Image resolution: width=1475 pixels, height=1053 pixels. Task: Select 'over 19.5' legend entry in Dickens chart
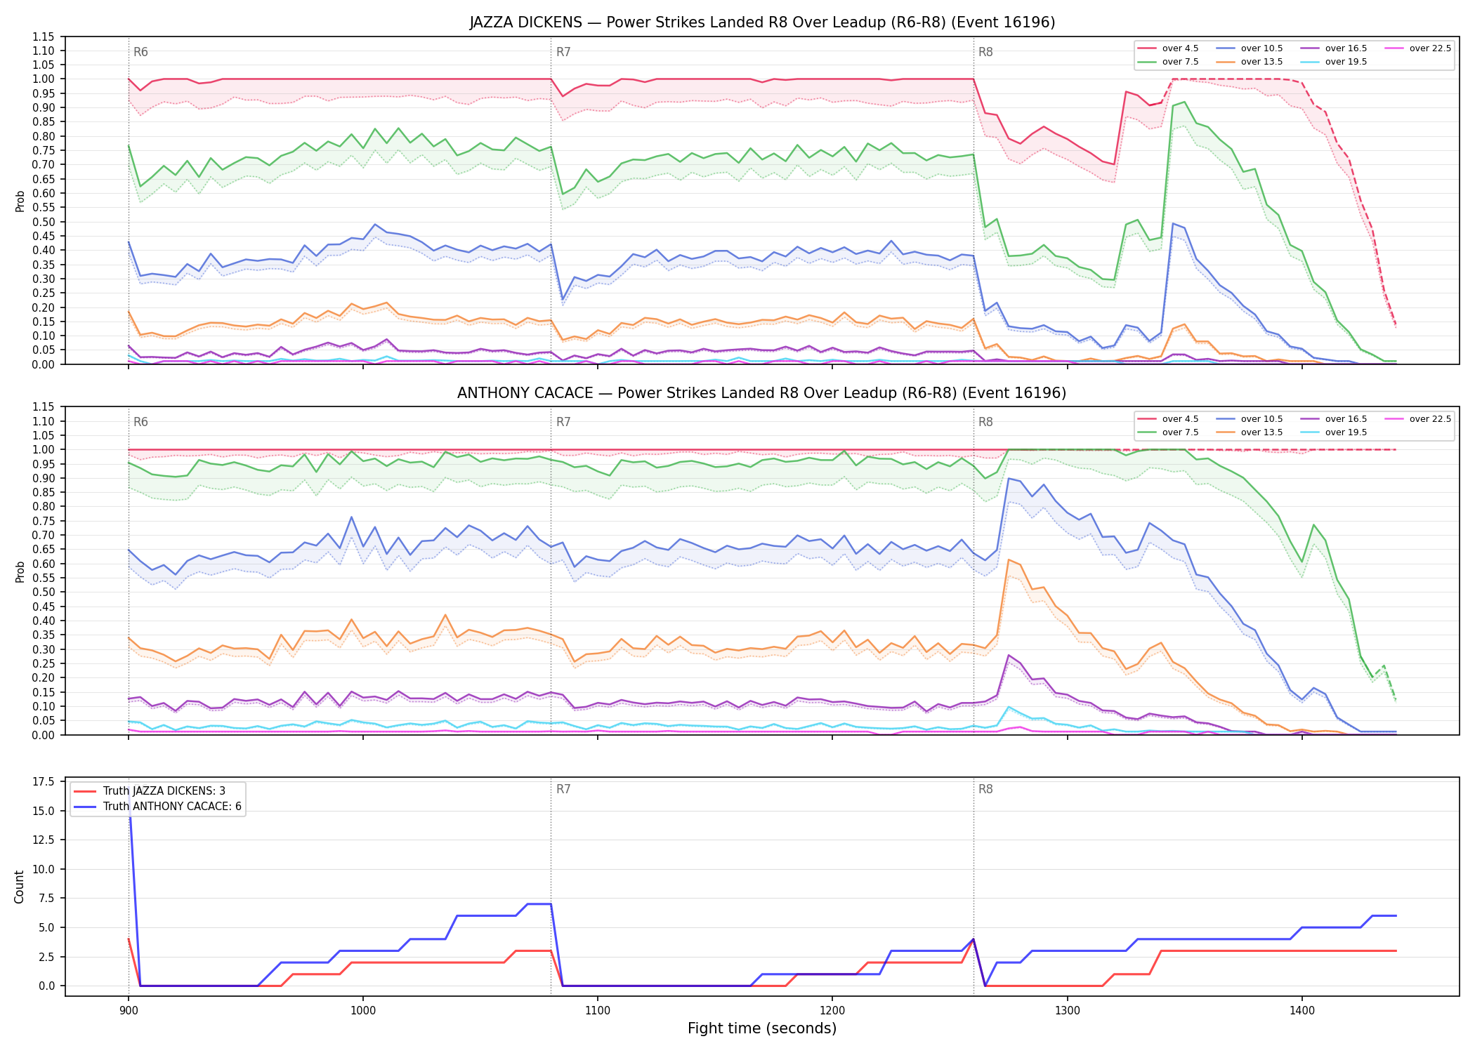coord(1334,62)
